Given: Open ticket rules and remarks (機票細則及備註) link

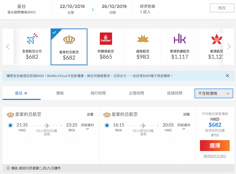Looking at the screenshot, I should pos(215,156).
